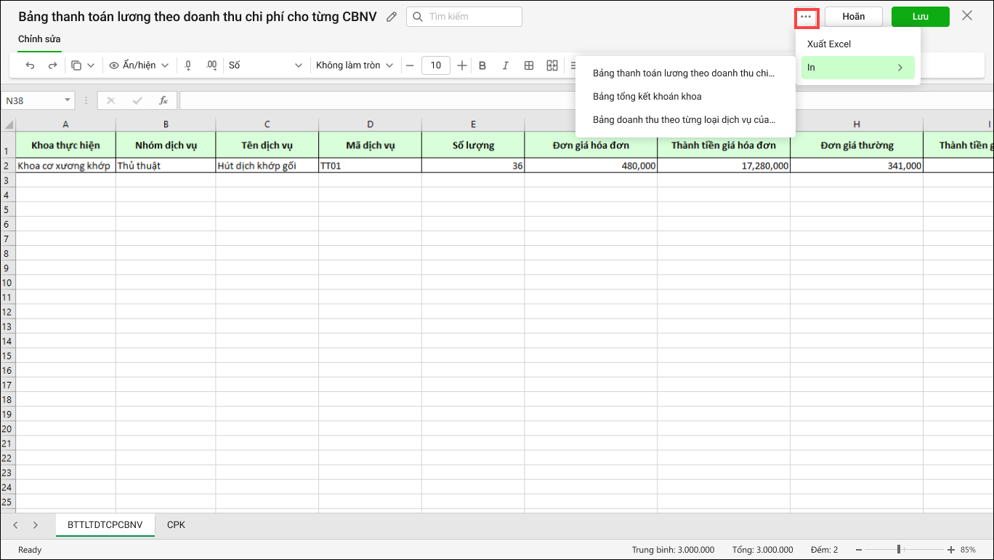Screen dimensions: 994x560
Task: Click the Hoãn button
Action: point(853,17)
